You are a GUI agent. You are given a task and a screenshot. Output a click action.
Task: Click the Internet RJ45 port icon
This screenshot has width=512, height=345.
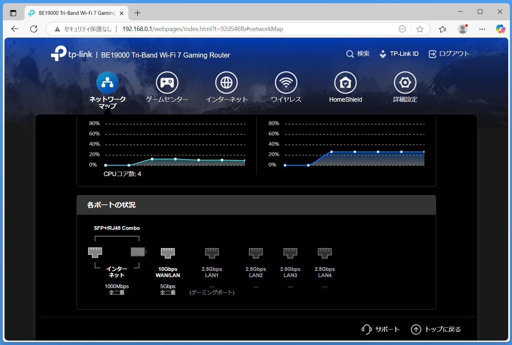(95, 252)
